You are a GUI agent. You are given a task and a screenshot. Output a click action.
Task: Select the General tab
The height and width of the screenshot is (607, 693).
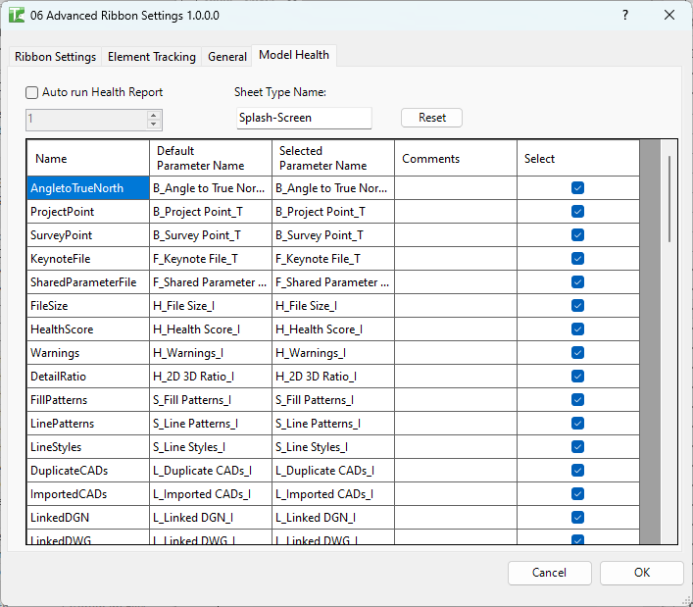(226, 57)
